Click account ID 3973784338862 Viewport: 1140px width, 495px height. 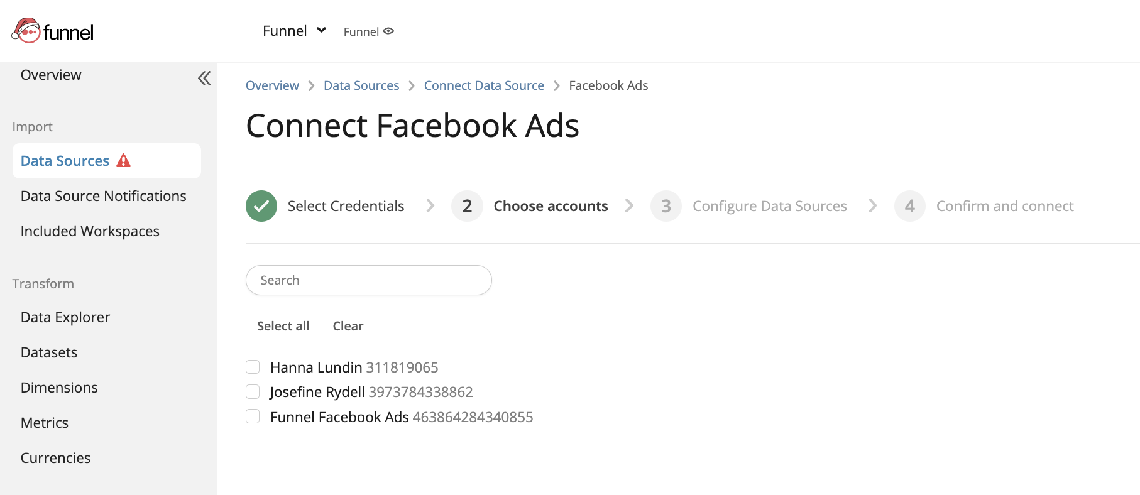tap(421, 392)
